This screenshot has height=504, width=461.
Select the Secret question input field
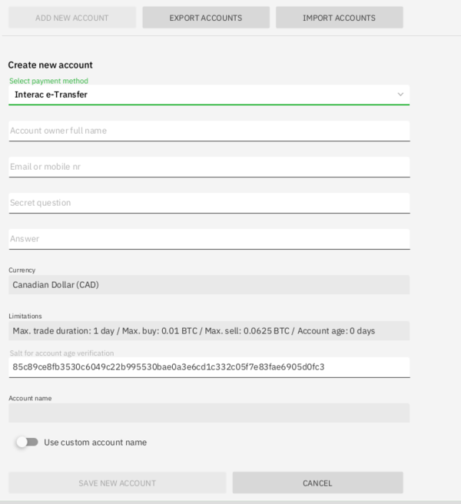209,203
